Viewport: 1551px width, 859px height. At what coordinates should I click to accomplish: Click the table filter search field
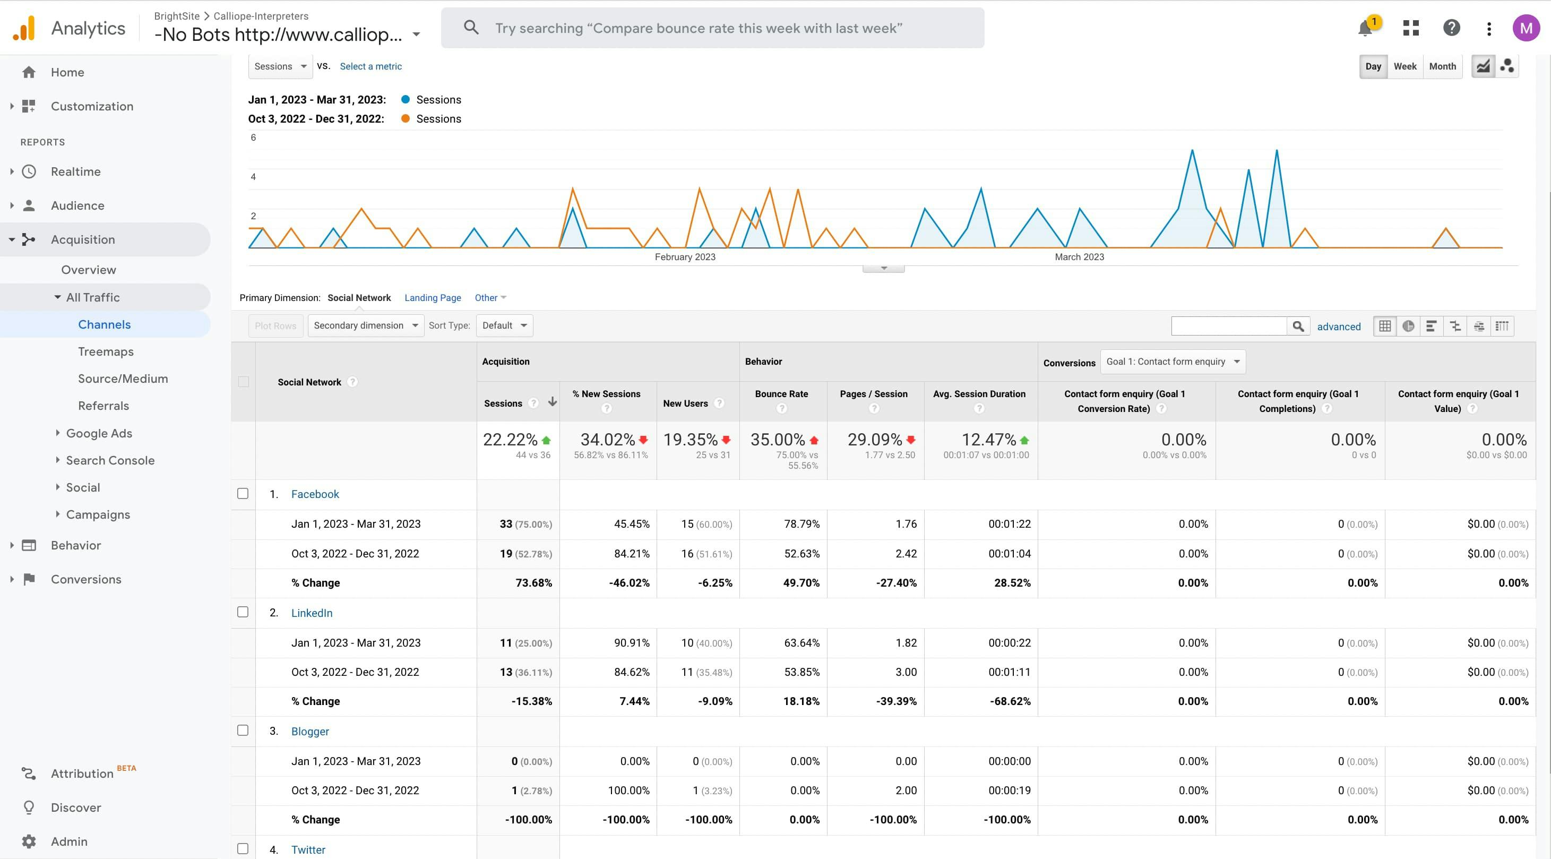1229,327
